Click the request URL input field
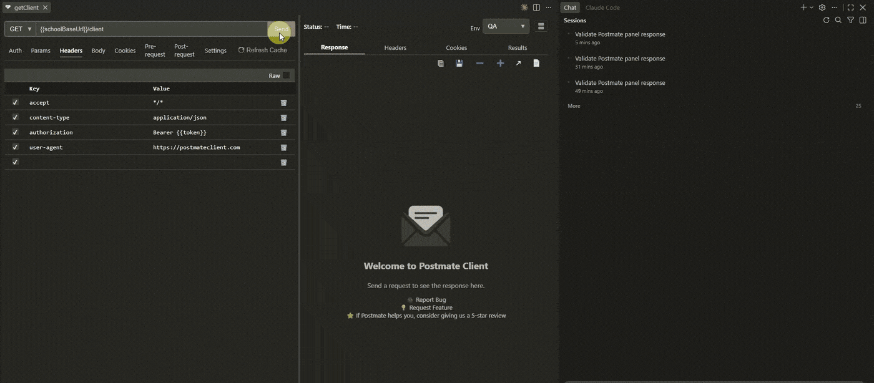Viewport: 874px width, 383px height. click(x=152, y=29)
